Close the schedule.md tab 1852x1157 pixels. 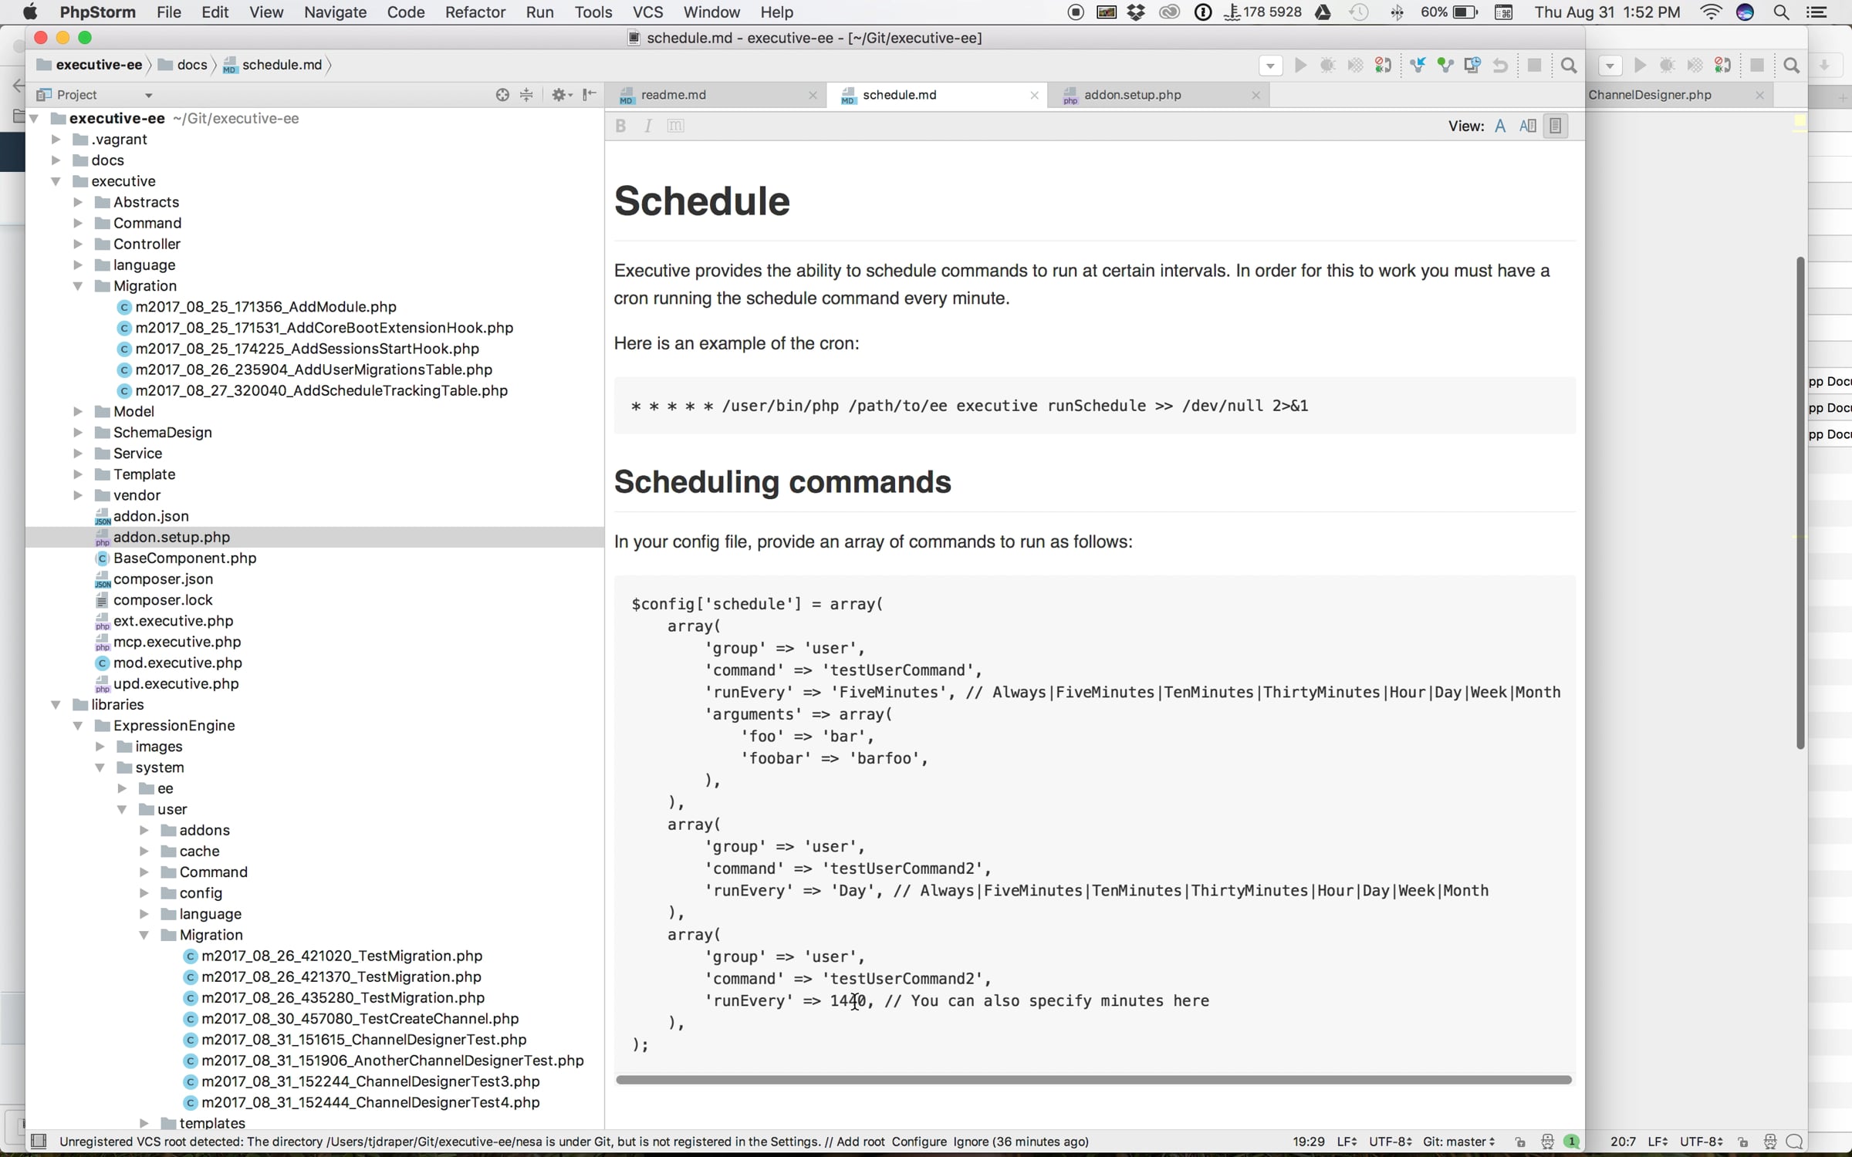(x=1034, y=95)
